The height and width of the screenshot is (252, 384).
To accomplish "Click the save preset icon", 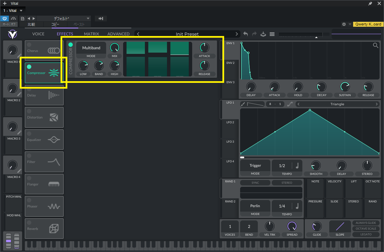I will (x=263, y=34).
